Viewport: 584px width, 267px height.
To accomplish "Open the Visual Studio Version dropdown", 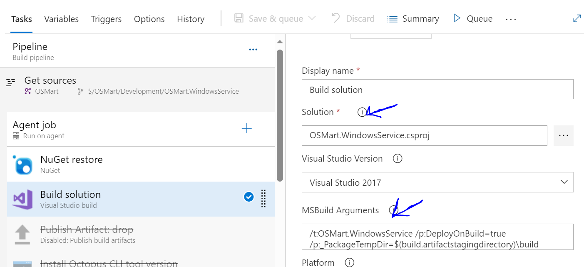I will 437,182.
